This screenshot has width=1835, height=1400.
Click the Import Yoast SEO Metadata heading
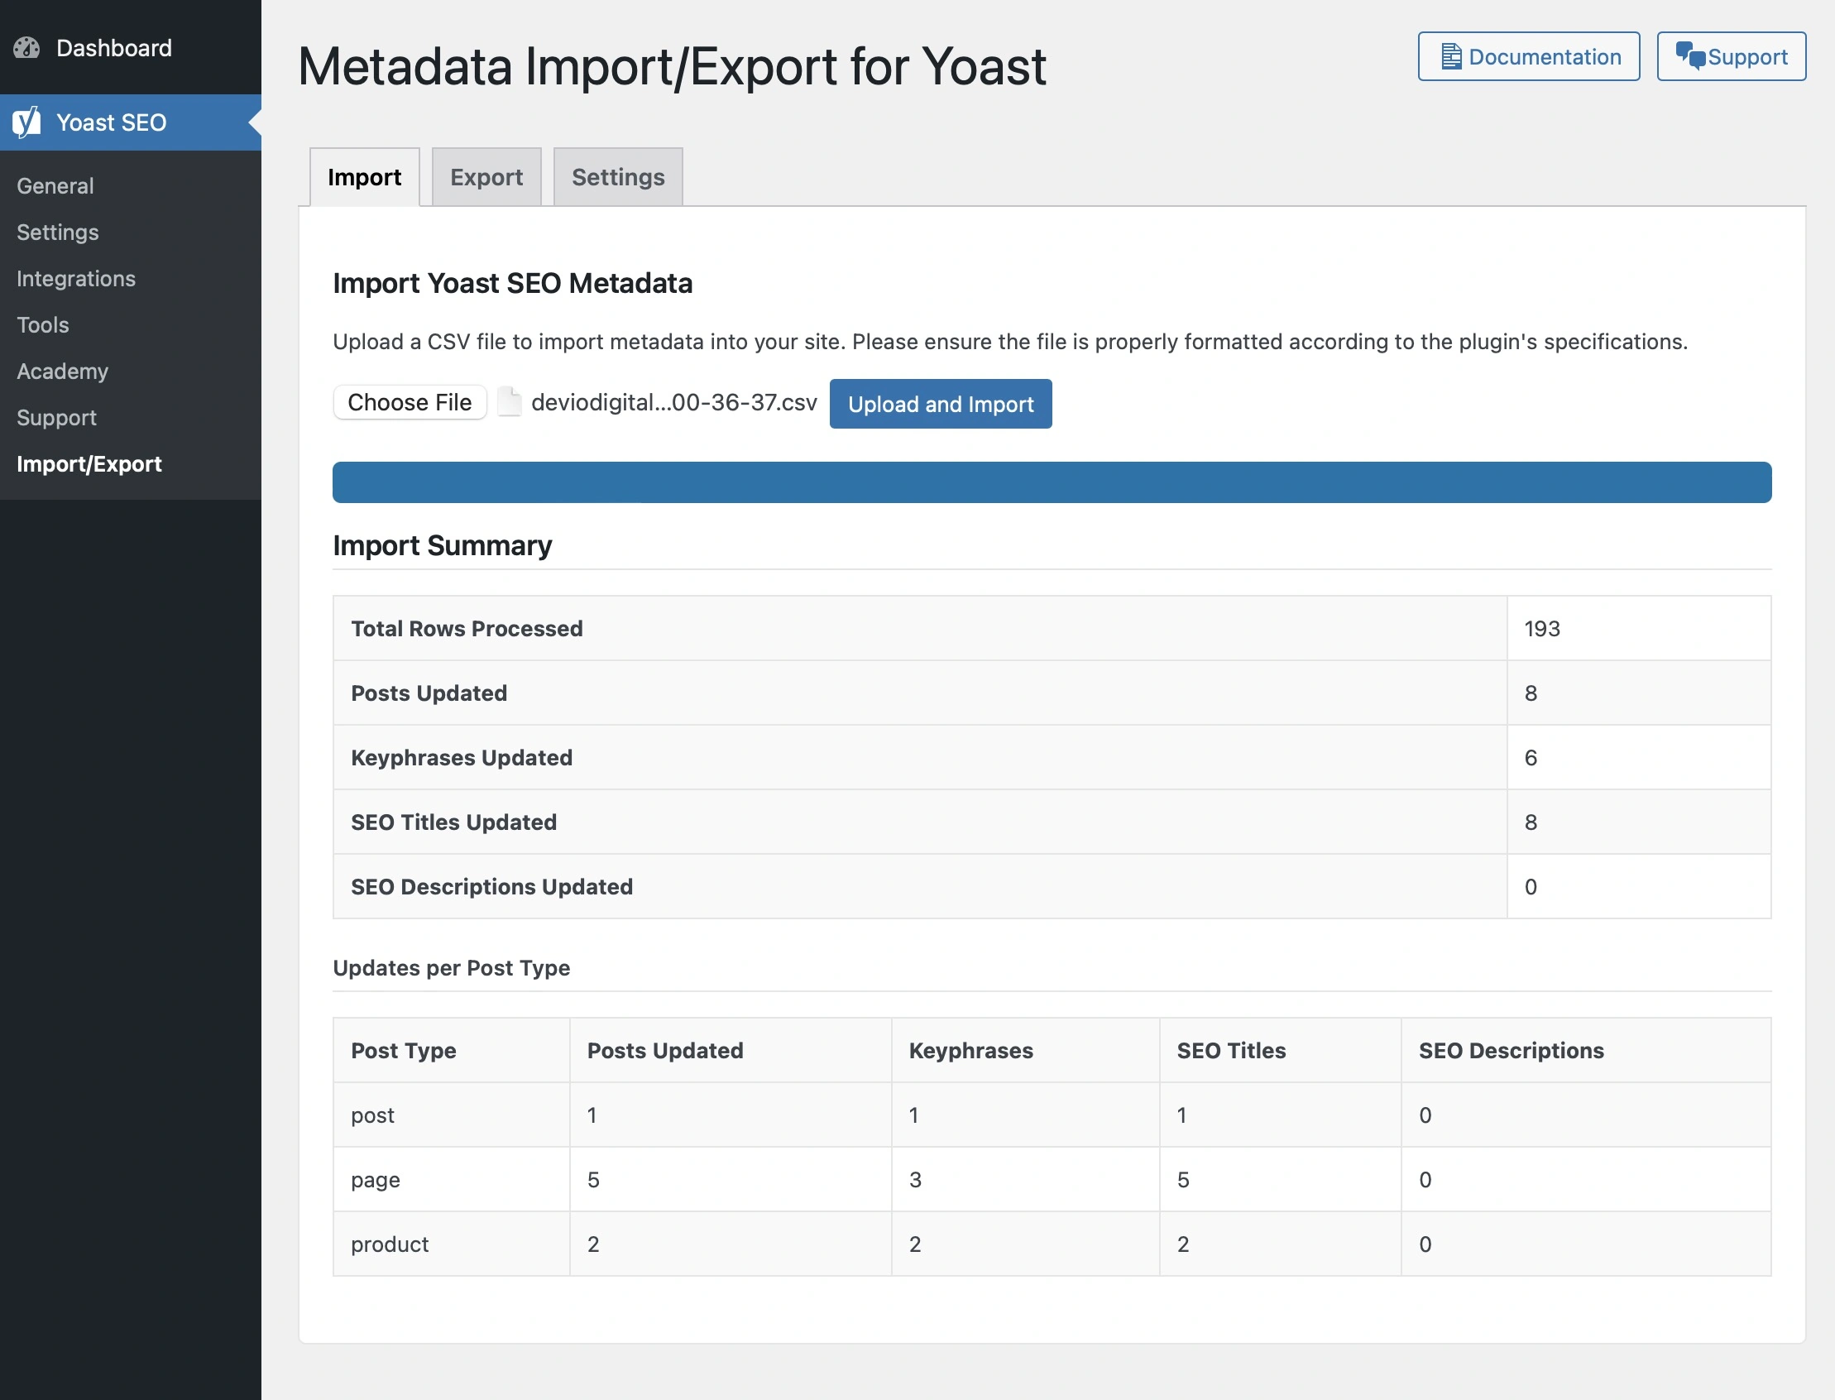[512, 283]
